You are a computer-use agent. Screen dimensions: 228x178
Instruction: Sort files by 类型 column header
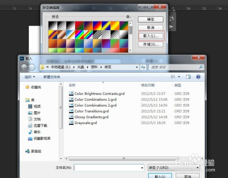coord(177,85)
